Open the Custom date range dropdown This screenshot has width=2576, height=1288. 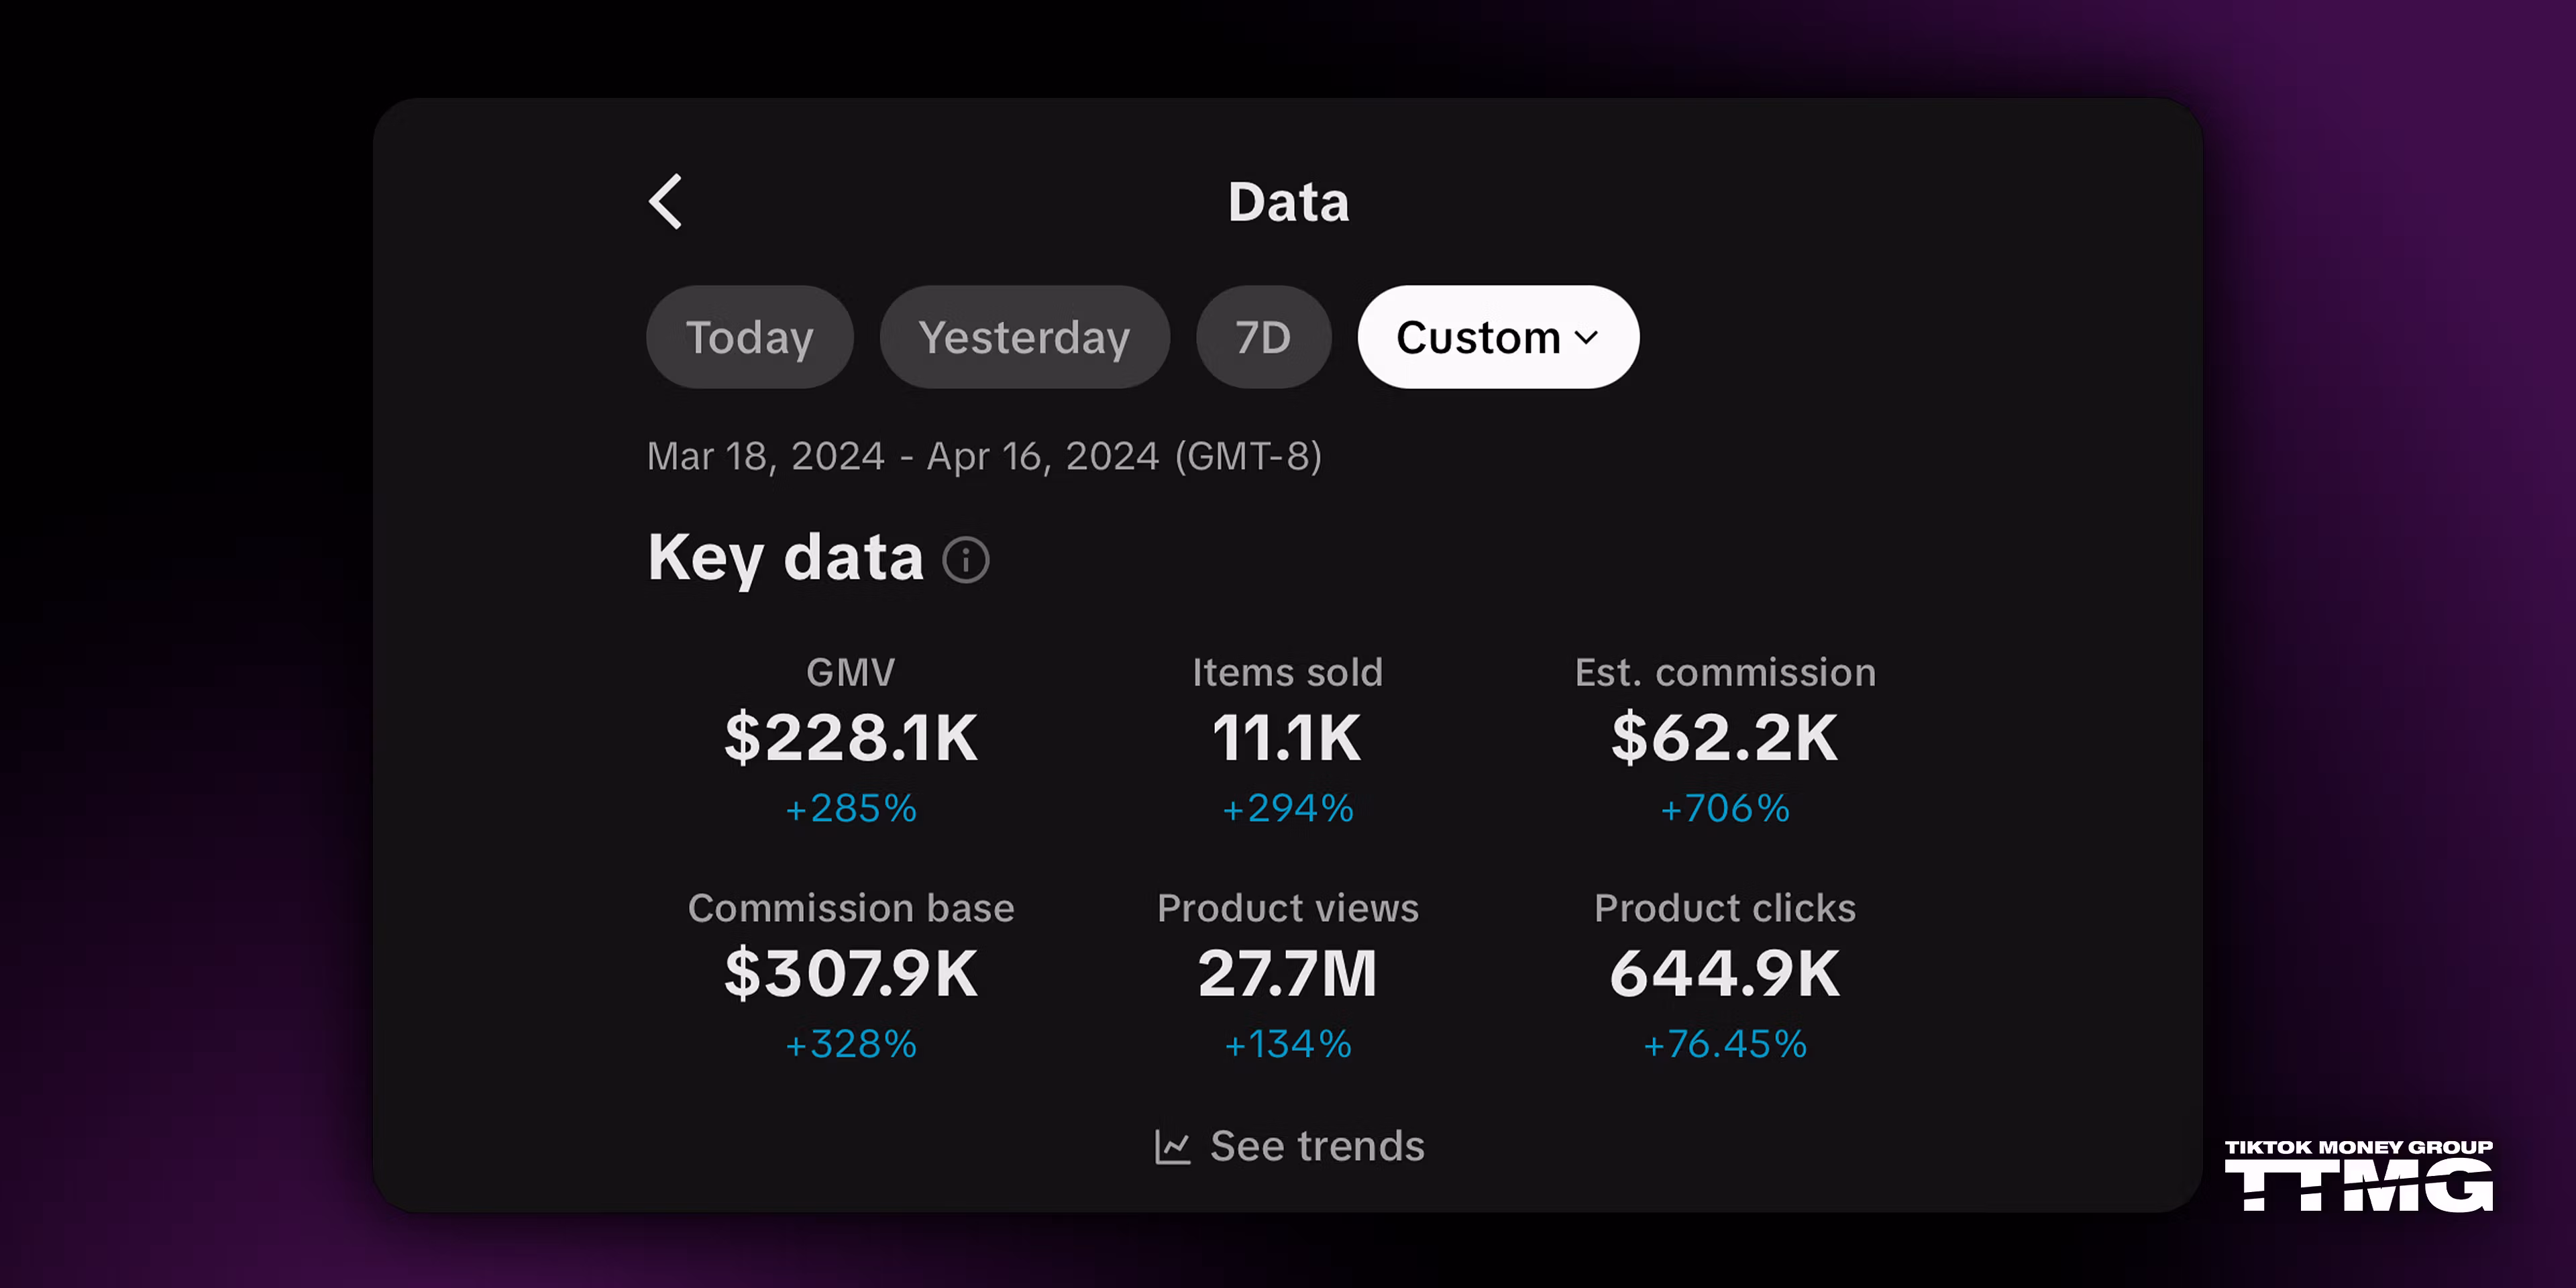tap(1478, 338)
